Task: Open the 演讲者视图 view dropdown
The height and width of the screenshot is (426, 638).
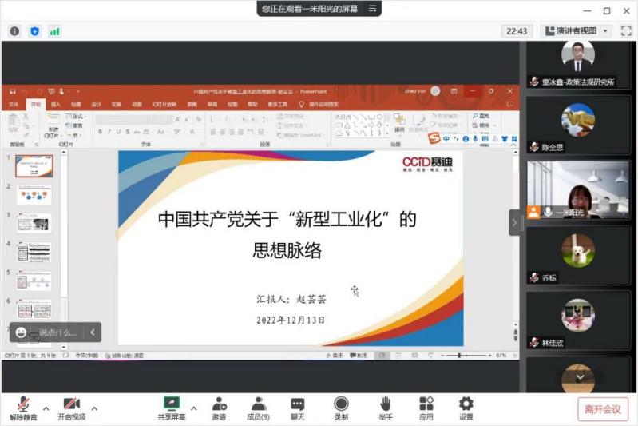Action: 577,31
